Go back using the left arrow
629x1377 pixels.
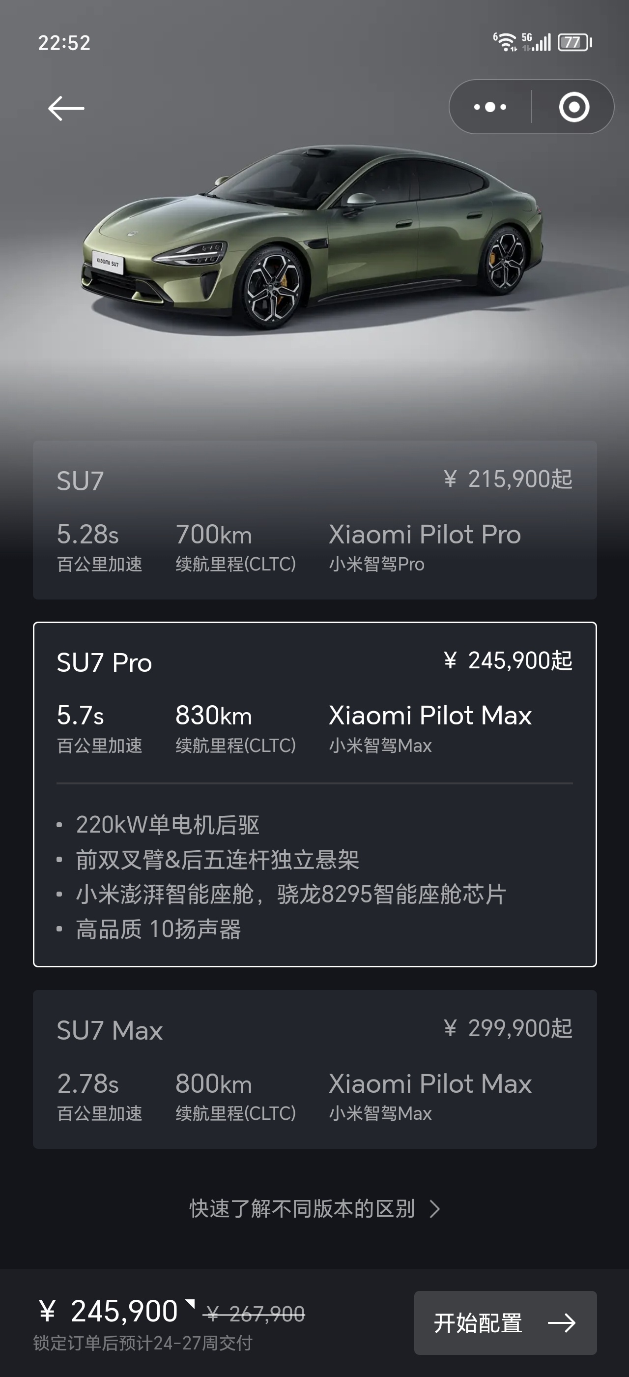[66, 108]
